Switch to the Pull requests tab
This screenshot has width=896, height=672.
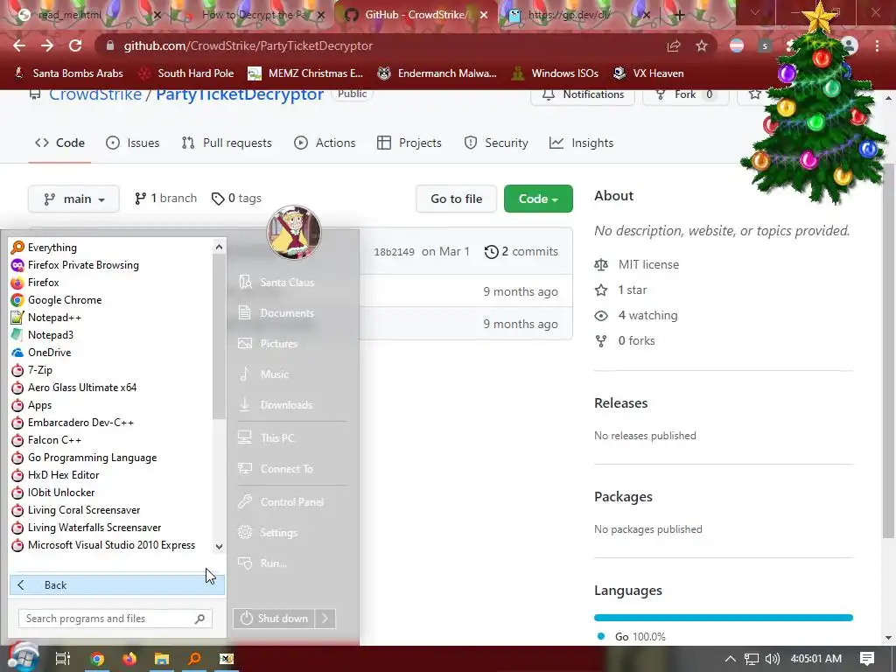tap(227, 143)
